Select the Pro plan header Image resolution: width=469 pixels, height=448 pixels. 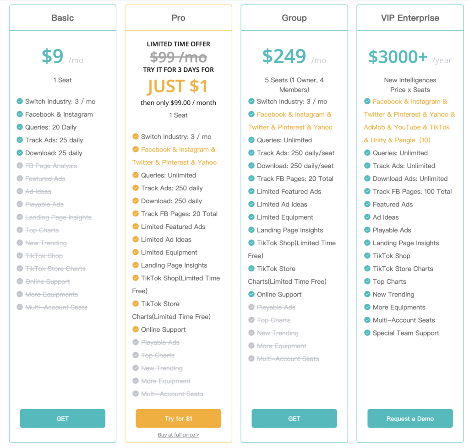178,18
